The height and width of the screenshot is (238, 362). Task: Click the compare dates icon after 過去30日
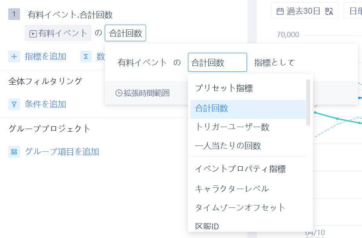pyautogui.click(x=329, y=11)
